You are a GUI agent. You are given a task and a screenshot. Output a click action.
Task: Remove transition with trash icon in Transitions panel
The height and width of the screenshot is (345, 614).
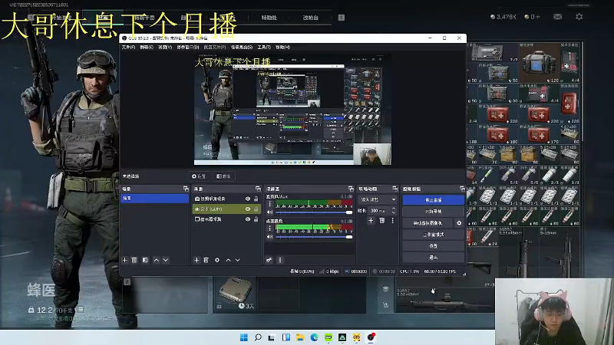coord(381,221)
